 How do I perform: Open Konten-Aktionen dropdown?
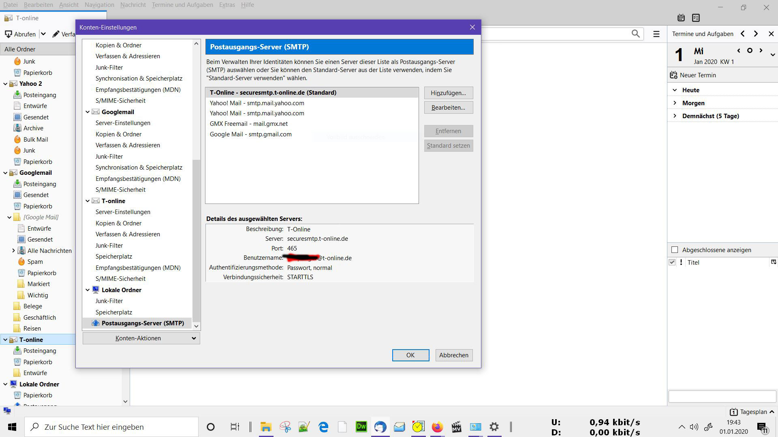click(141, 338)
